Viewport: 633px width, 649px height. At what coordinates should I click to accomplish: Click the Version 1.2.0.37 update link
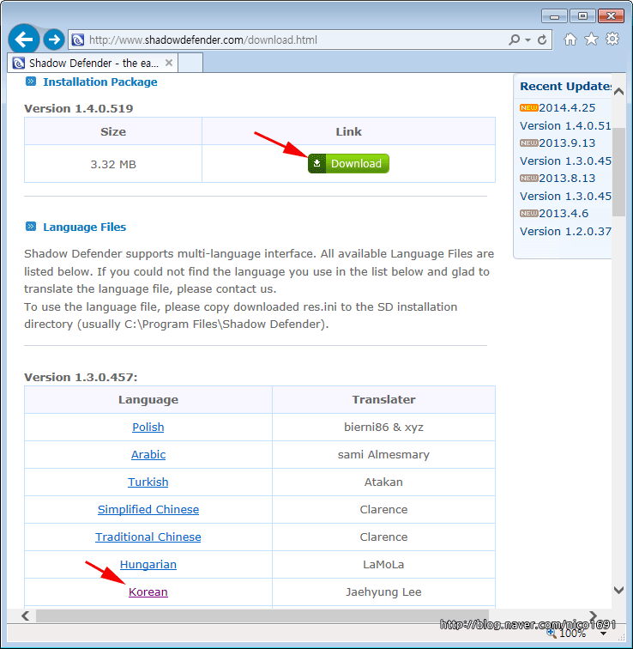565,231
